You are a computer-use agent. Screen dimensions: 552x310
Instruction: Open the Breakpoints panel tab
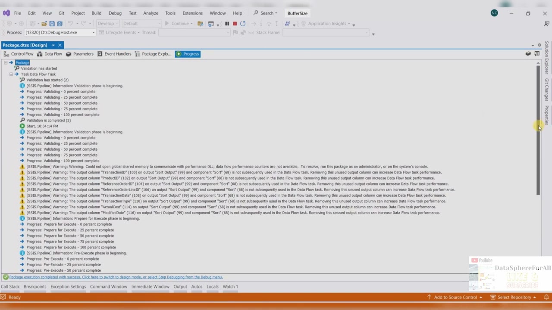35,287
